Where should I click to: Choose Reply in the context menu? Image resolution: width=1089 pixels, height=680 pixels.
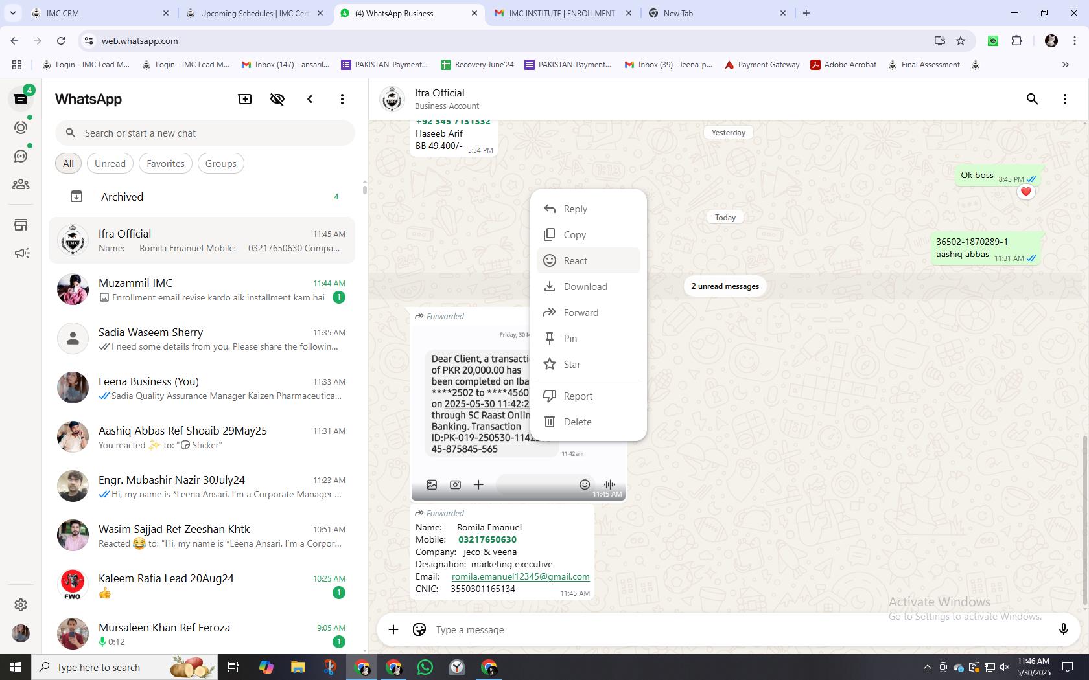pos(589,209)
